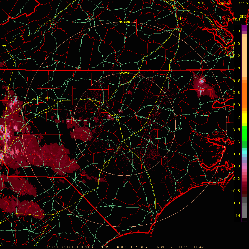Click the 8.2 scale label
The height and width of the screenshot is (249, 249).
tap(237, 56)
